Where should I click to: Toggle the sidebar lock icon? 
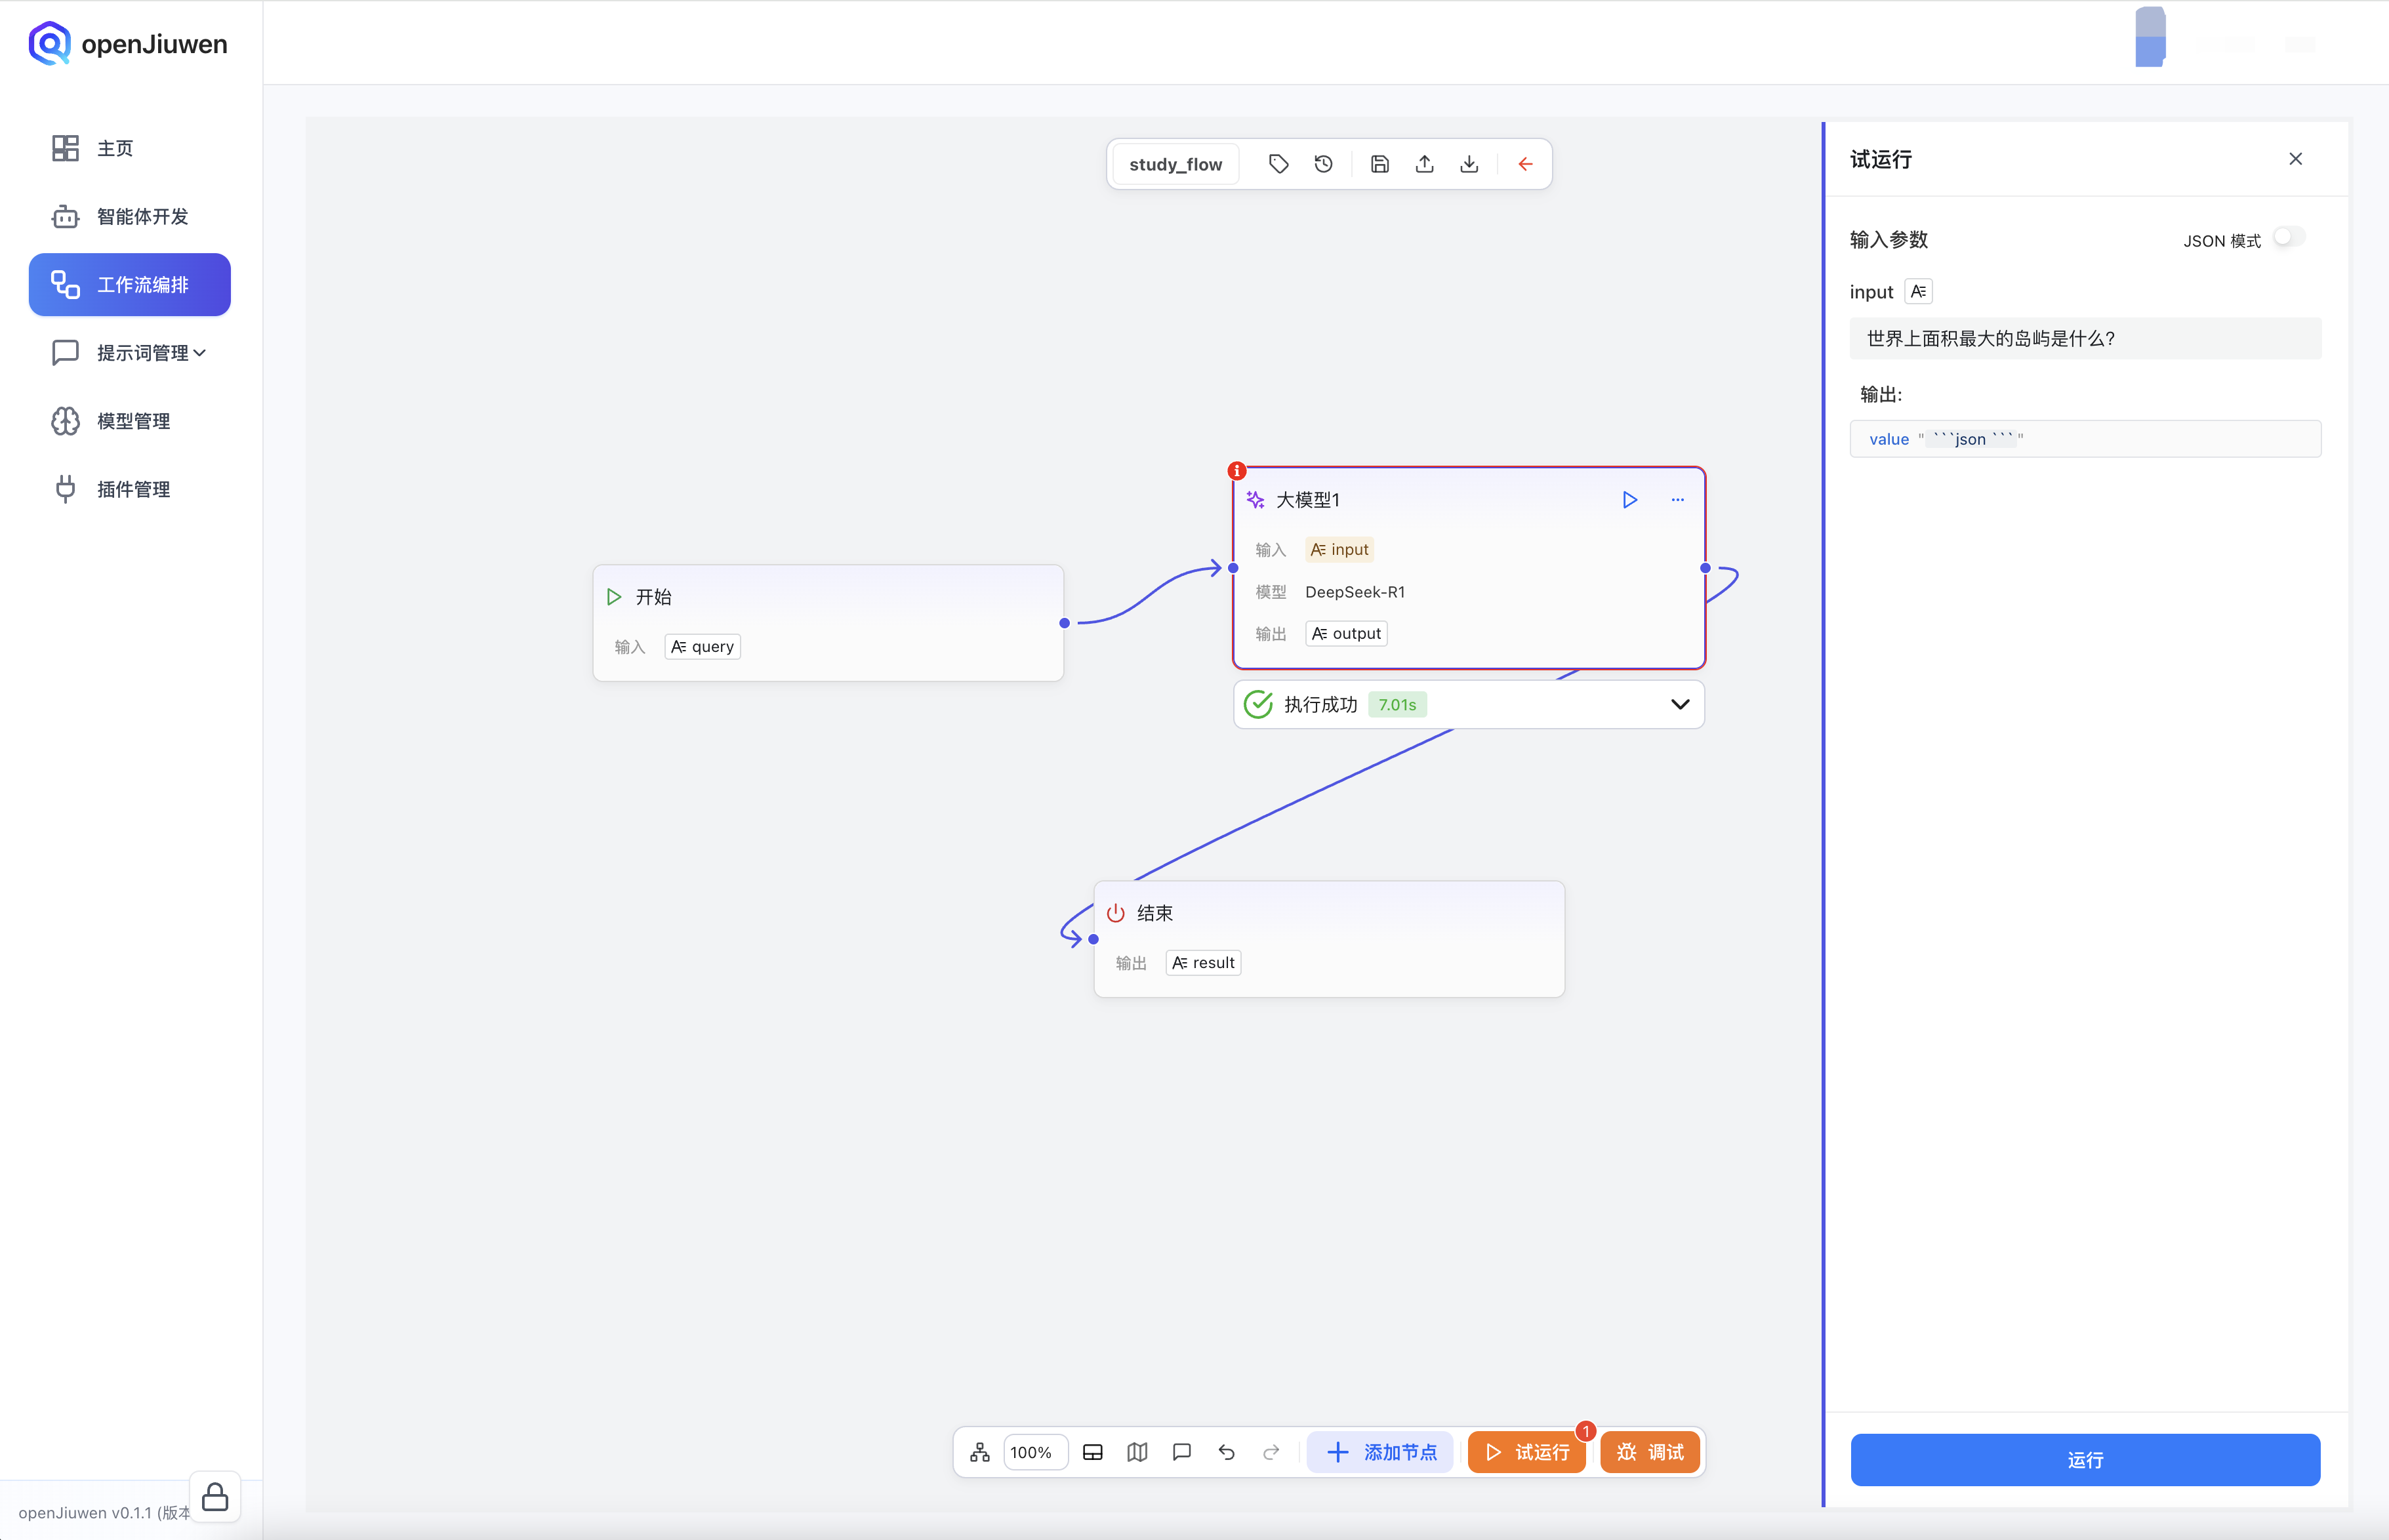point(215,1497)
